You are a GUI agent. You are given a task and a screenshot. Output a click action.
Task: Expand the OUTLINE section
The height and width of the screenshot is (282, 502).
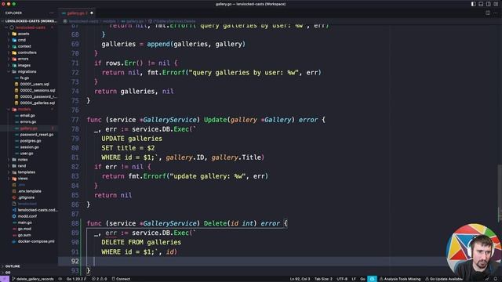pos(13,266)
